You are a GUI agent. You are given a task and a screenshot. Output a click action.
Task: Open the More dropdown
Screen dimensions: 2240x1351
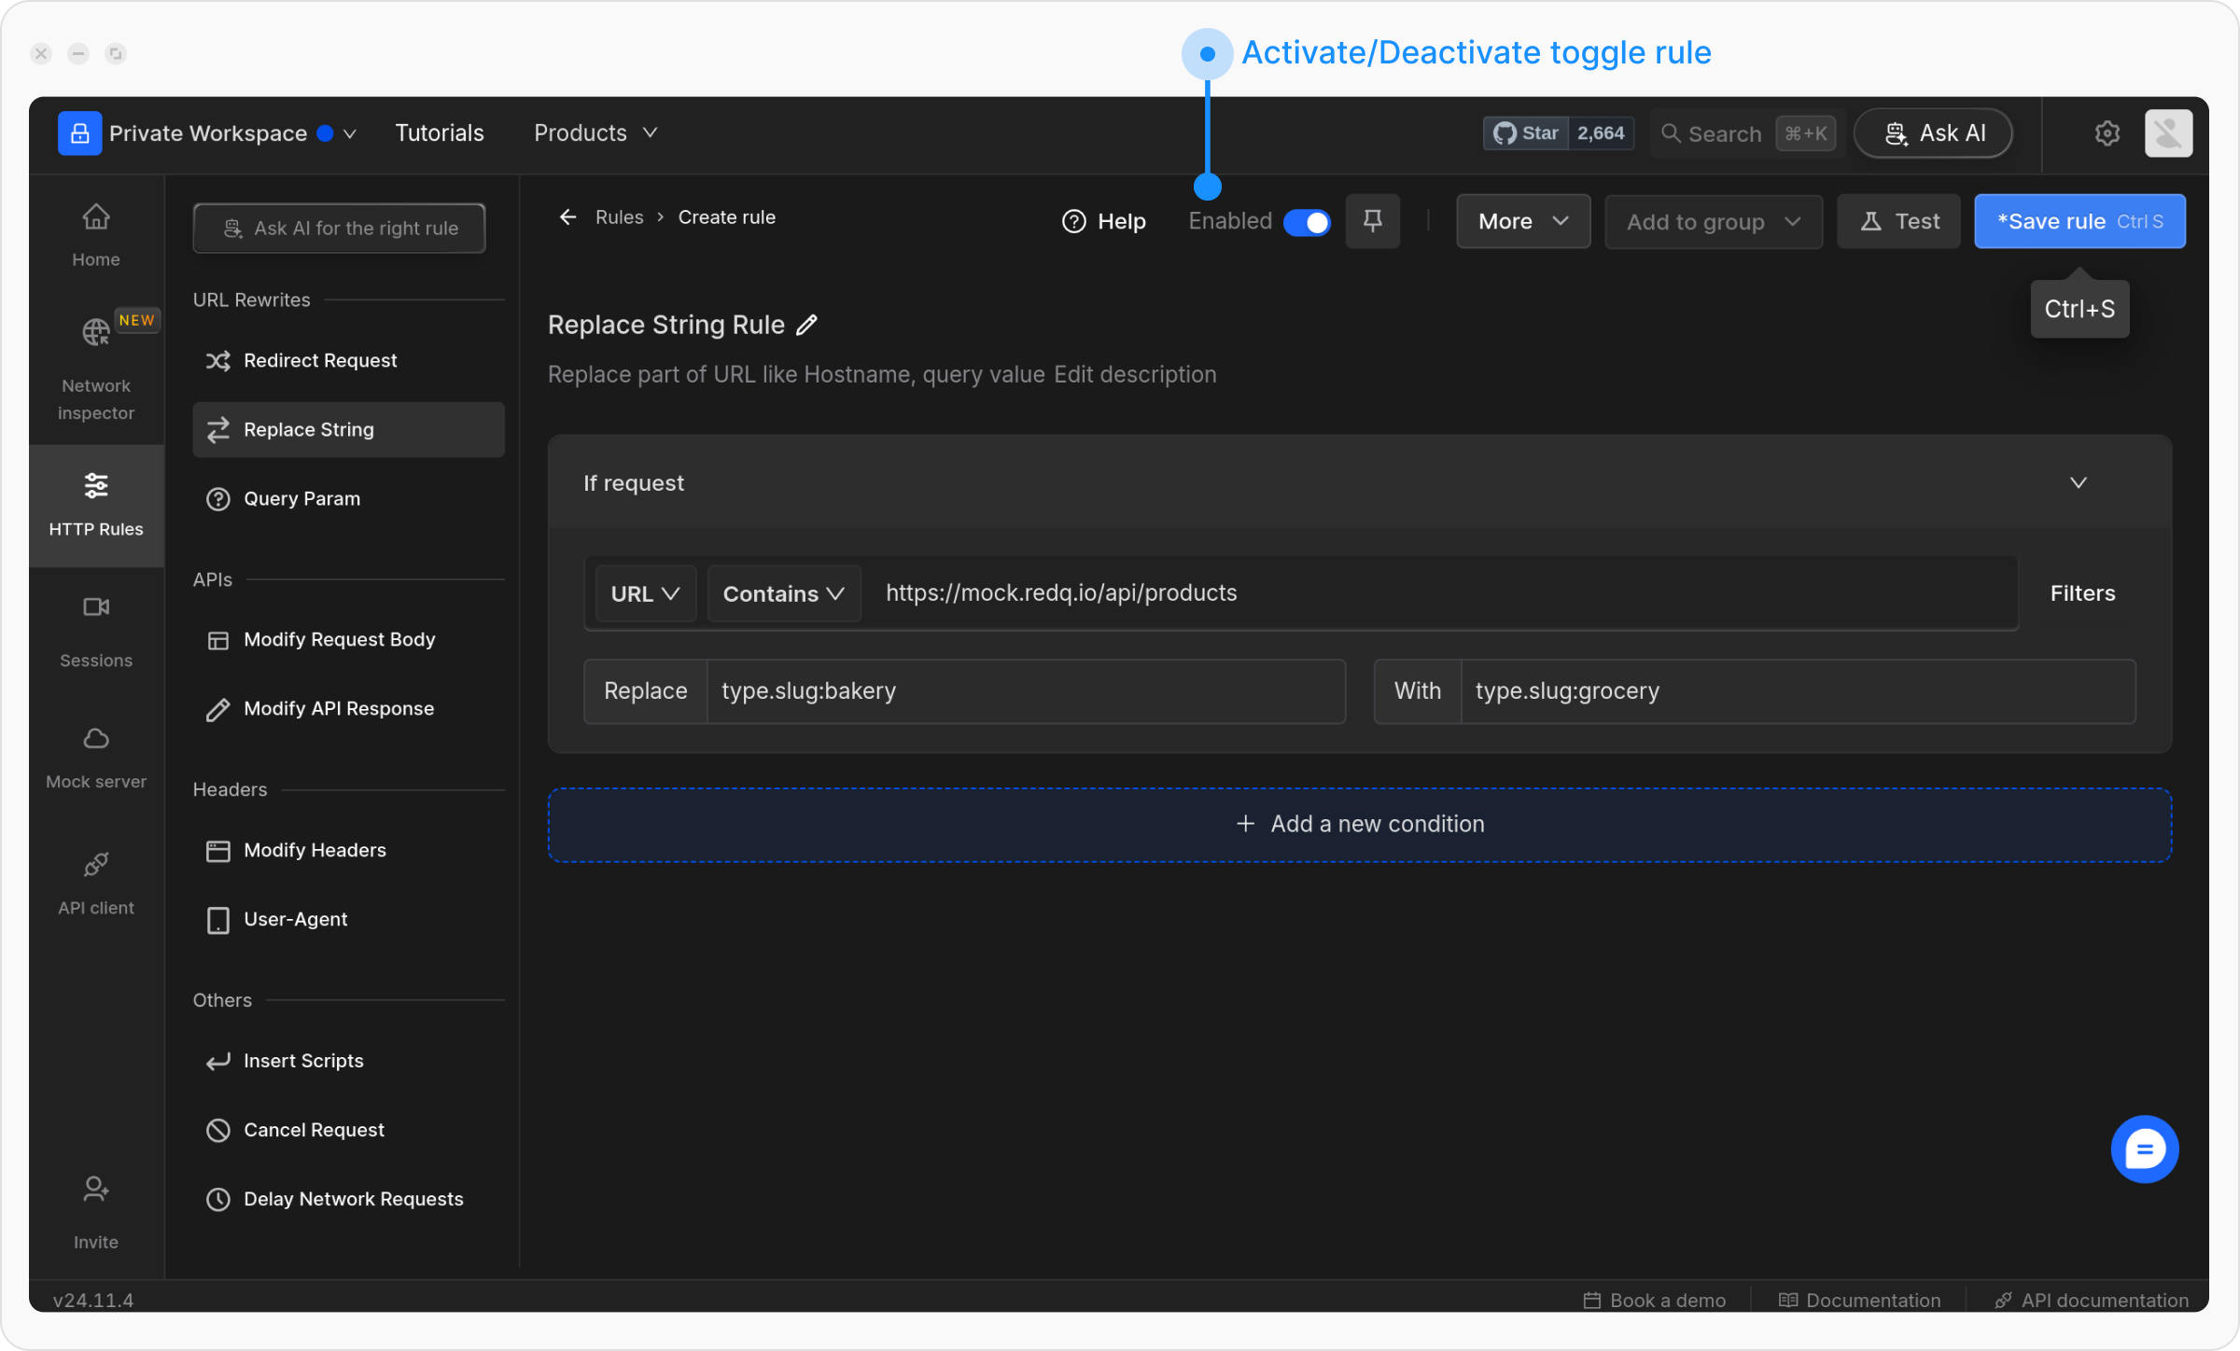[x=1522, y=222]
